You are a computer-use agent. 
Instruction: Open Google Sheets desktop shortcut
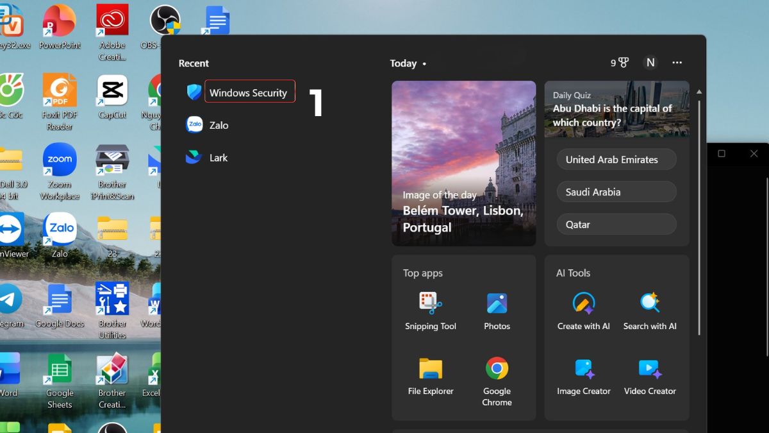pos(60,380)
